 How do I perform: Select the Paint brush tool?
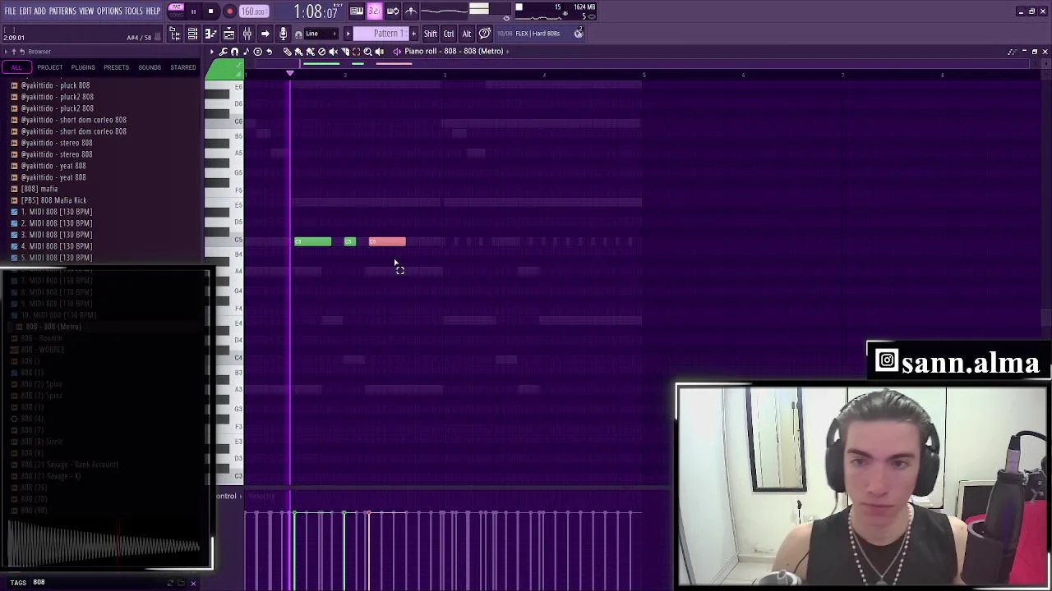click(x=299, y=51)
